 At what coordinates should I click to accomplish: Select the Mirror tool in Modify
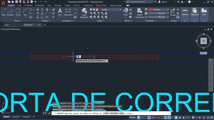click(x=42, y=13)
